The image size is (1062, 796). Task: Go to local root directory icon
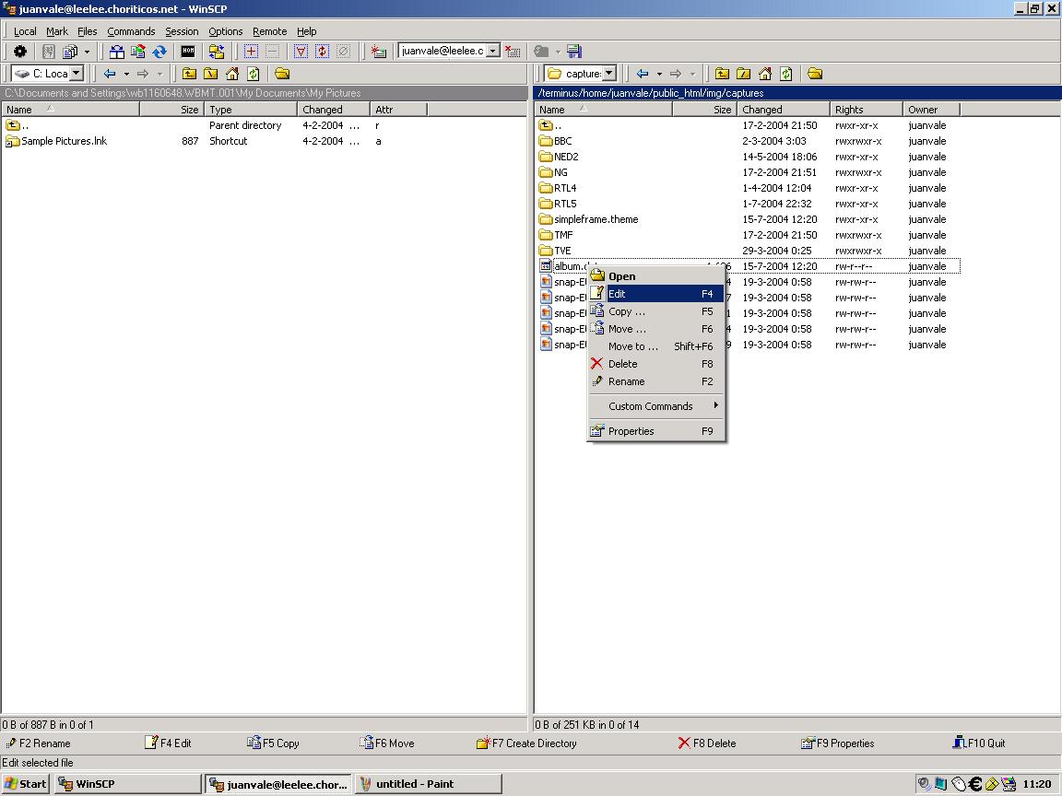point(211,74)
